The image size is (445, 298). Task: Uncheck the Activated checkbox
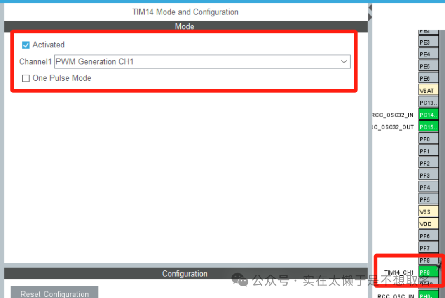[26, 45]
